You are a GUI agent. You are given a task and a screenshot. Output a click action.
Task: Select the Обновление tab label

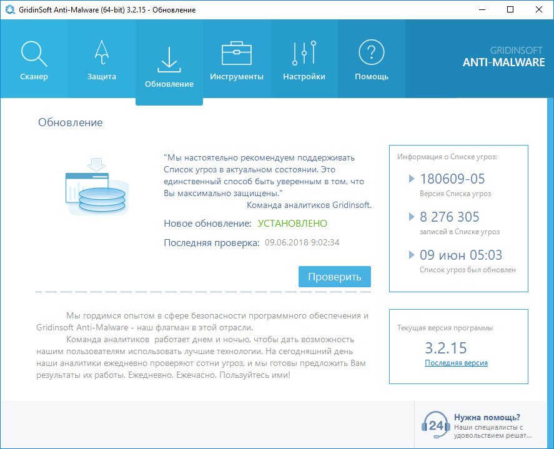pyautogui.click(x=169, y=84)
